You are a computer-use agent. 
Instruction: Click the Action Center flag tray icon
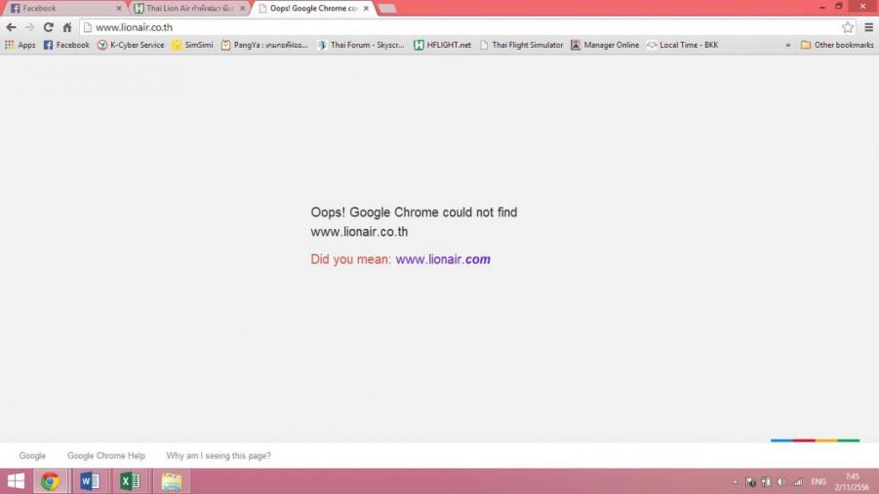pos(750,481)
